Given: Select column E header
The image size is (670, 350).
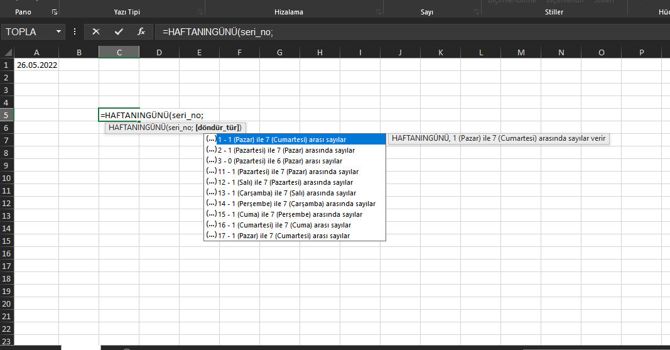Looking at the screenshot, I should pos(199,53).
